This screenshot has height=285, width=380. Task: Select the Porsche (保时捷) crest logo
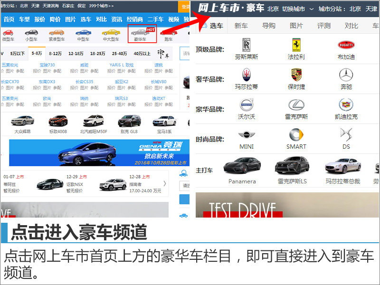[x=296, y=75]
